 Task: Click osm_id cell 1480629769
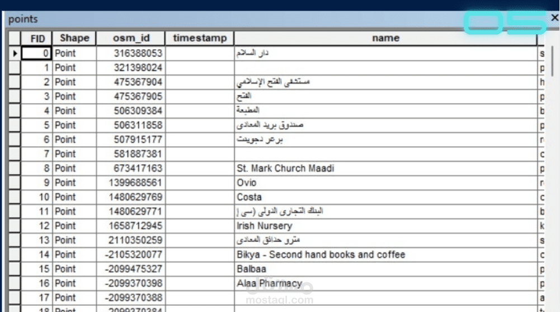[x=131, y=197]
